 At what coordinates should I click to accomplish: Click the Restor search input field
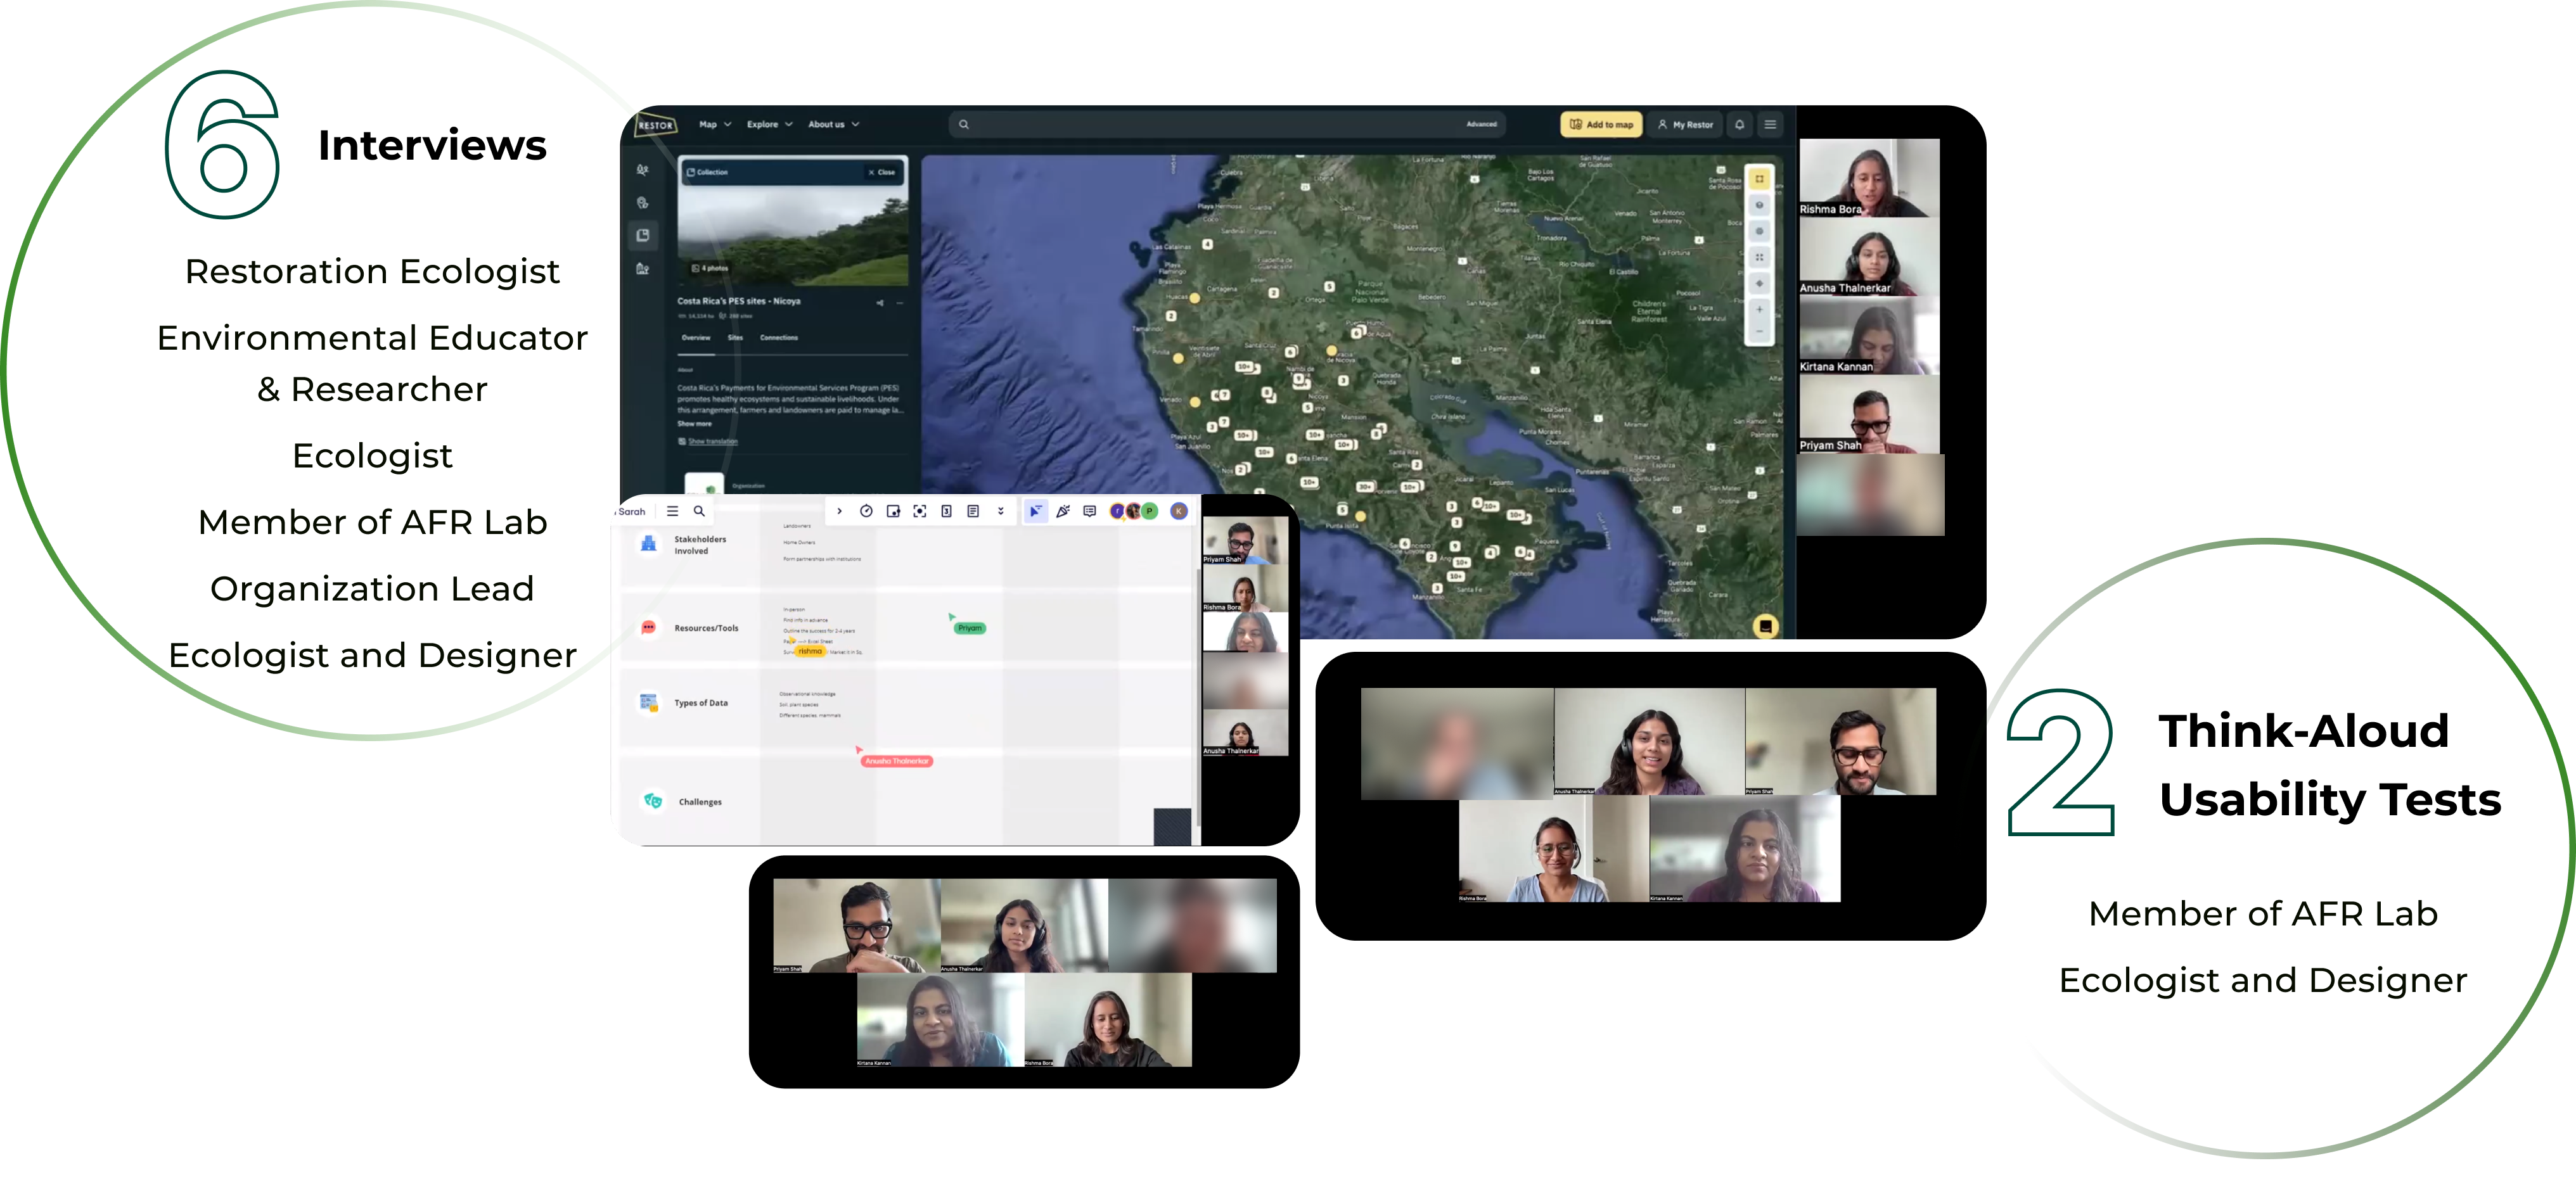pos(1200,125)
